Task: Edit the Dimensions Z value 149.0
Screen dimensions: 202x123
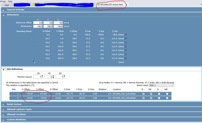Action: coord(58,26)
